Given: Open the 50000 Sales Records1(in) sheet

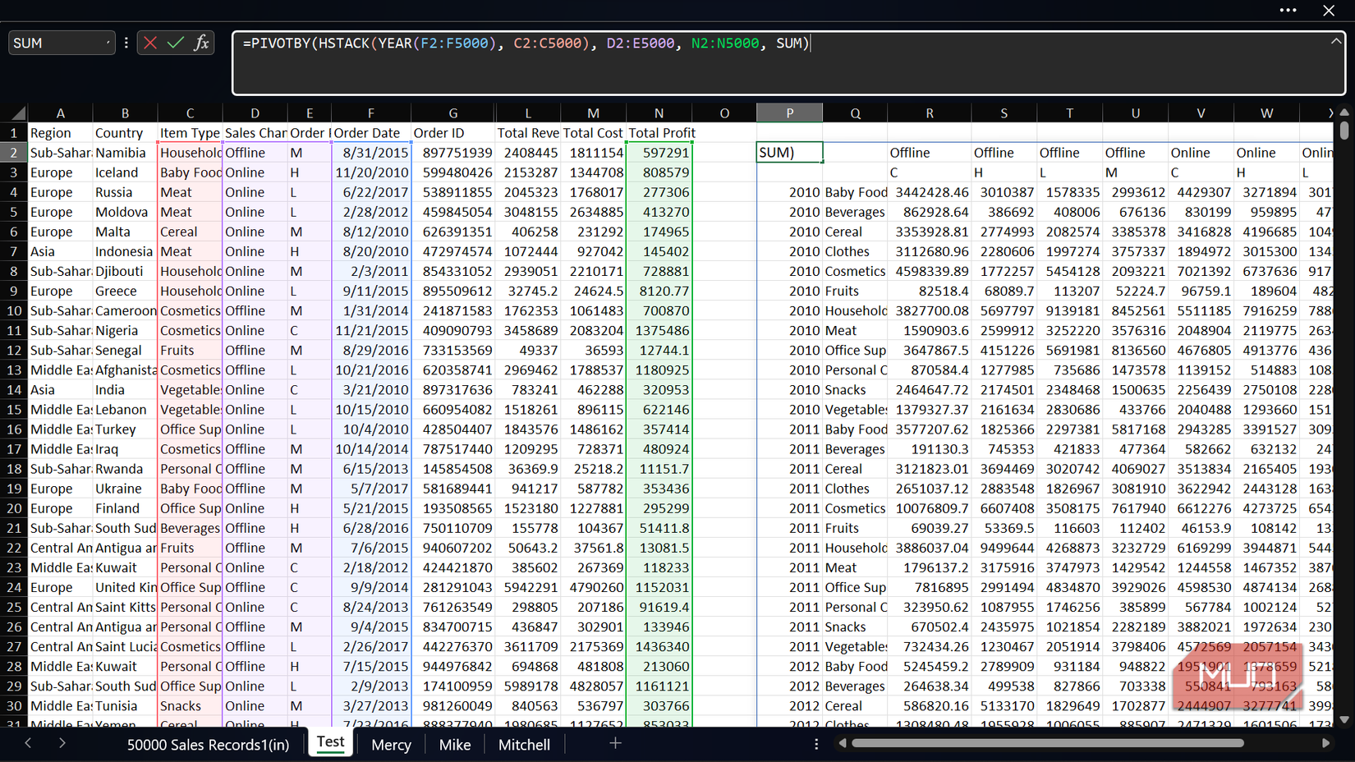Looking at the screenshot, I should coord(208,745).
